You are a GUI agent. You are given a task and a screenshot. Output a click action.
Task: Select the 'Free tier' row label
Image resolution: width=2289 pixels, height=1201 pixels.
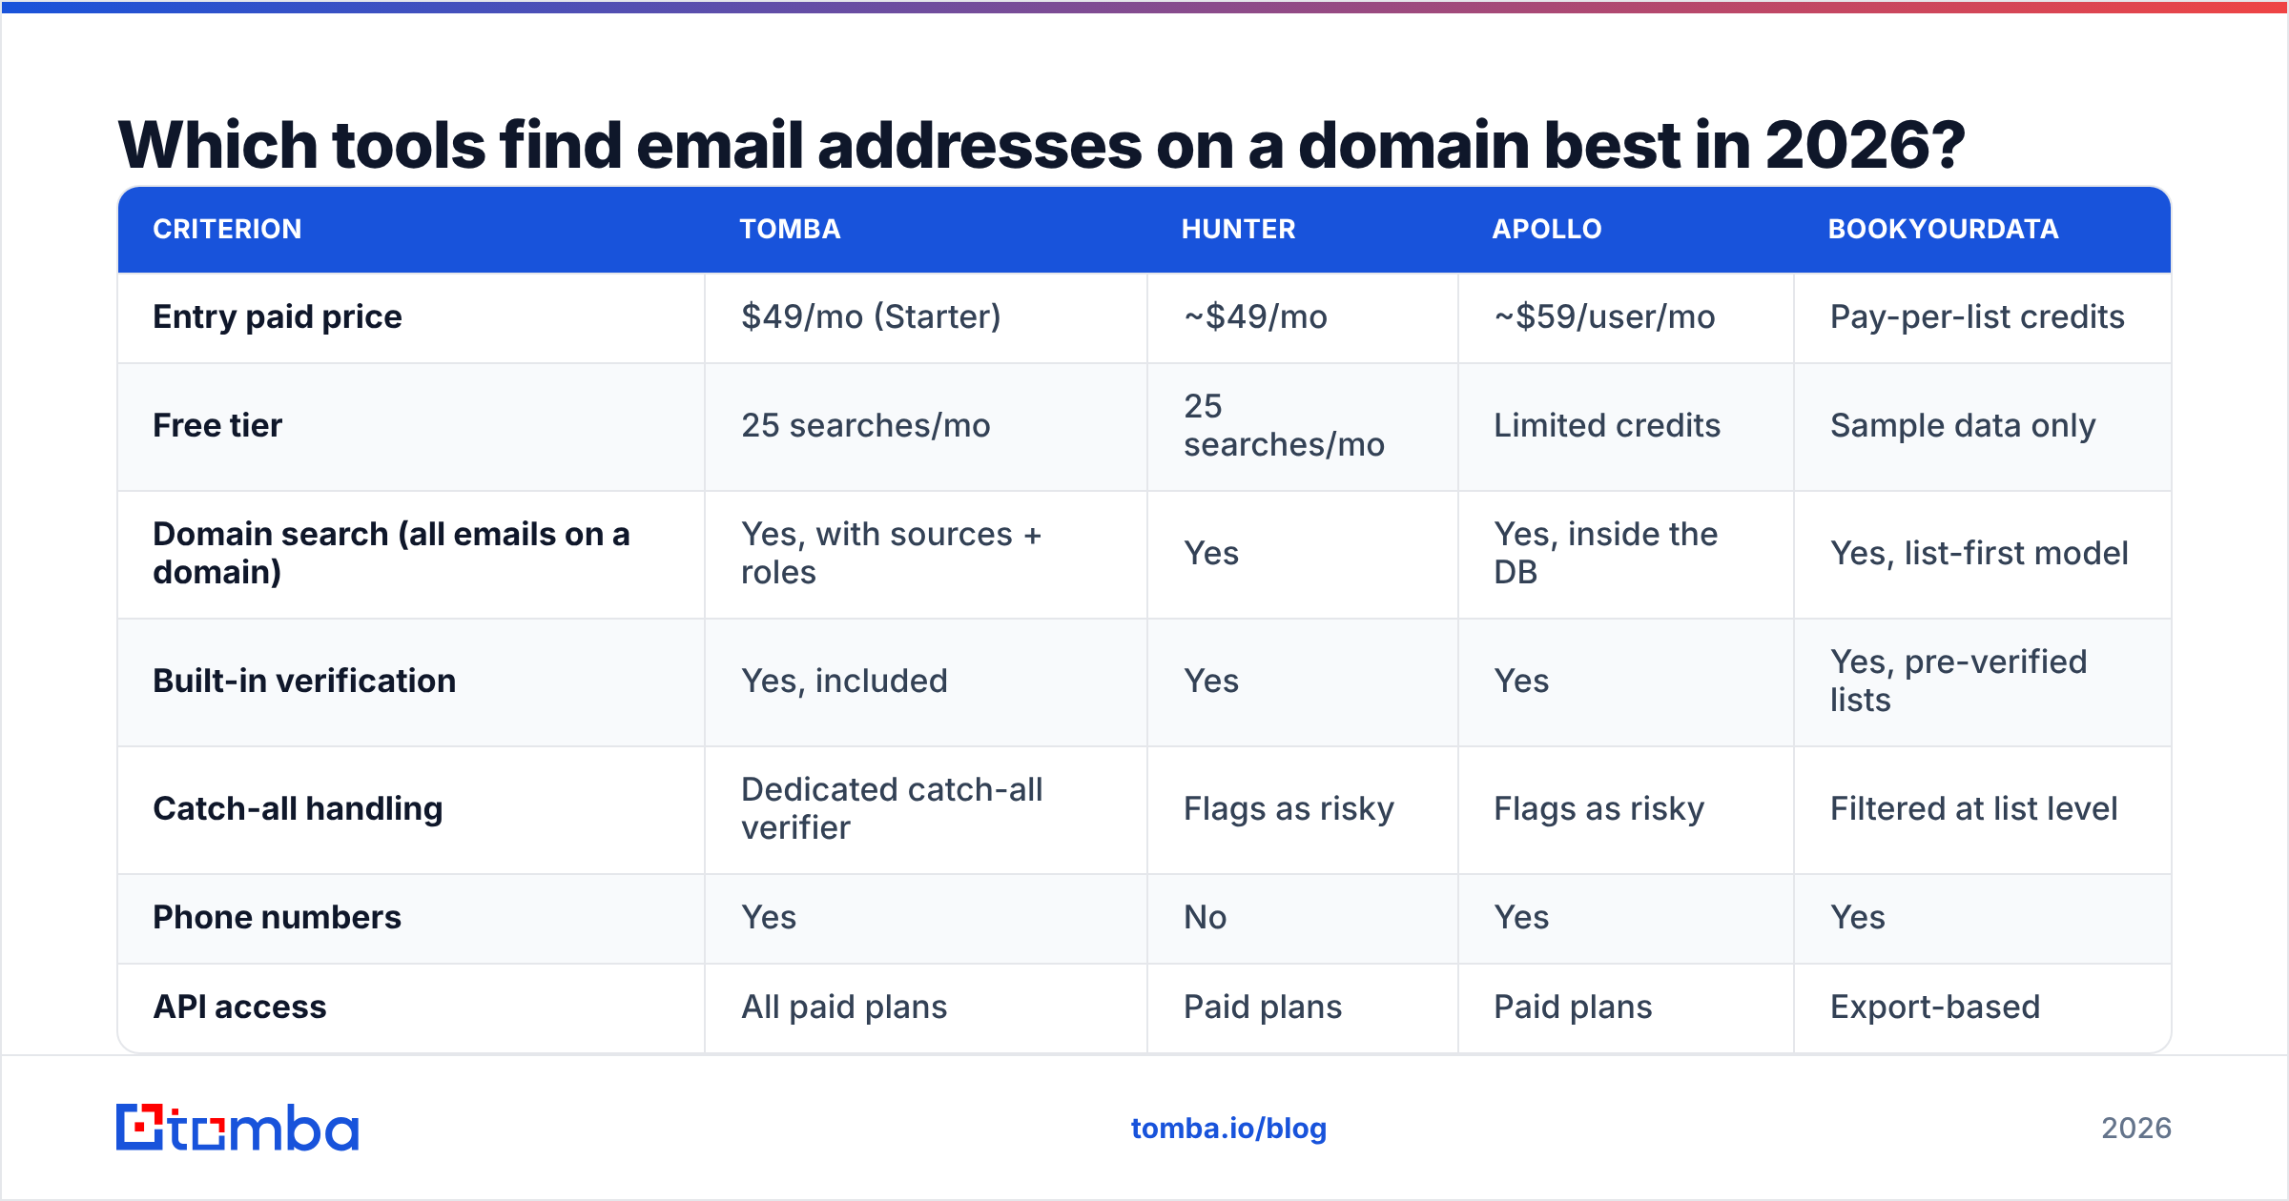(x=217, y=425)
